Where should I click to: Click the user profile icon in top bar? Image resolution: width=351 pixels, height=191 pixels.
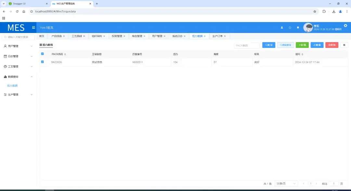point(282,28)
